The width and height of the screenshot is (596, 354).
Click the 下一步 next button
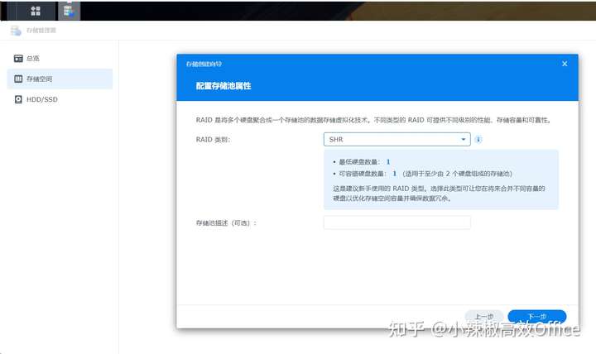[537, 317]
